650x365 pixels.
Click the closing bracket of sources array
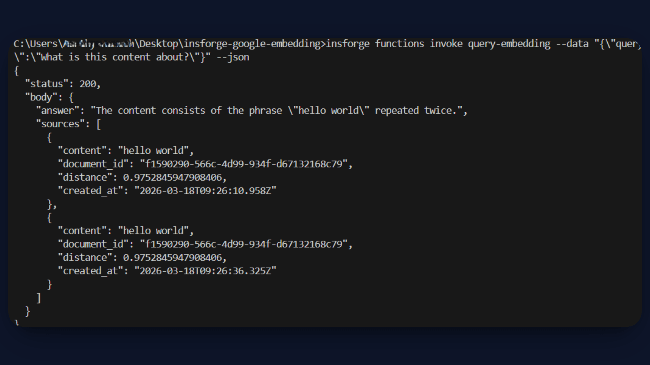point(39,298)
